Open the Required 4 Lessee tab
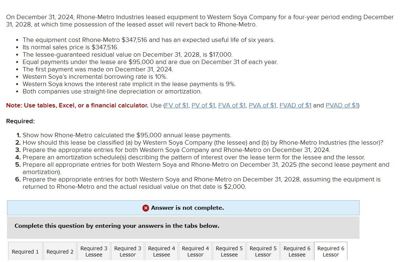 coord(161,251)
